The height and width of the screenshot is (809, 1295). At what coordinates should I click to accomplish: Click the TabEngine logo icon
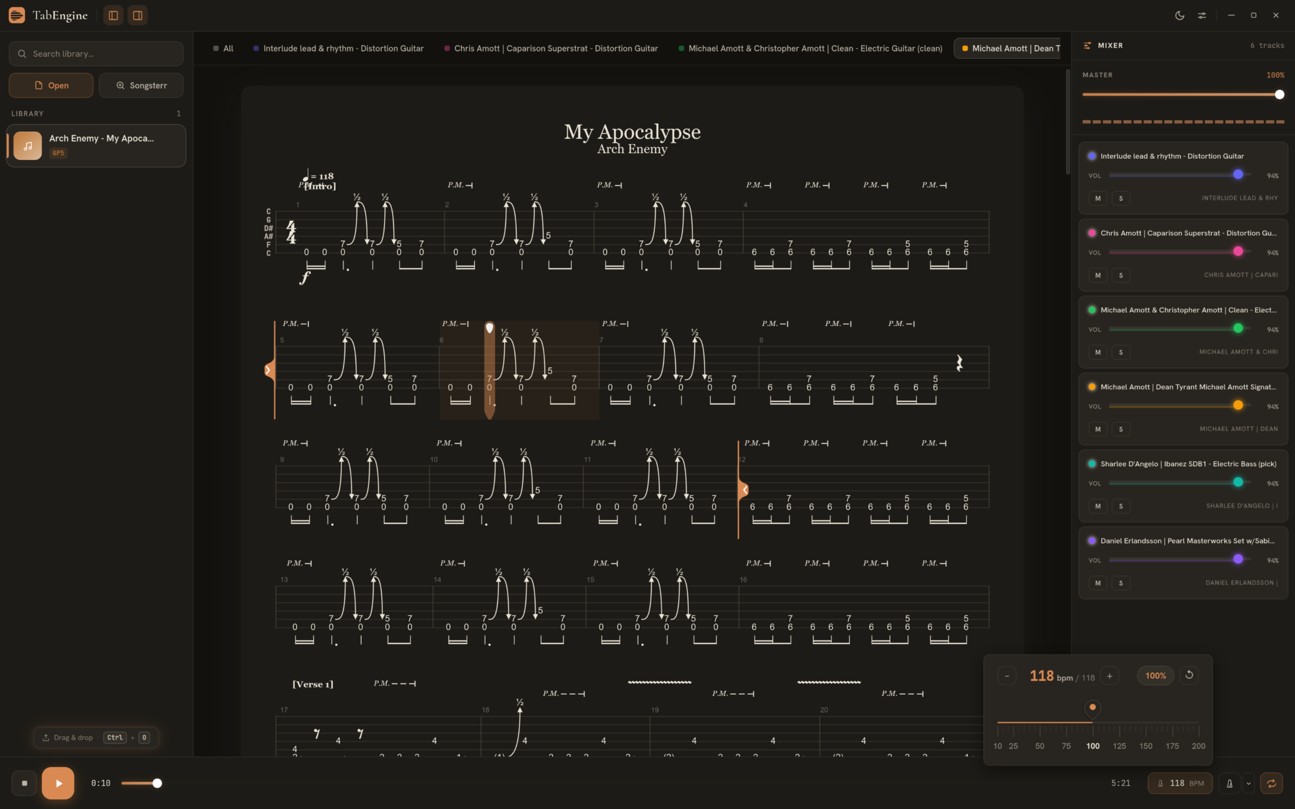pyautogui.click(x=17, y=15)
